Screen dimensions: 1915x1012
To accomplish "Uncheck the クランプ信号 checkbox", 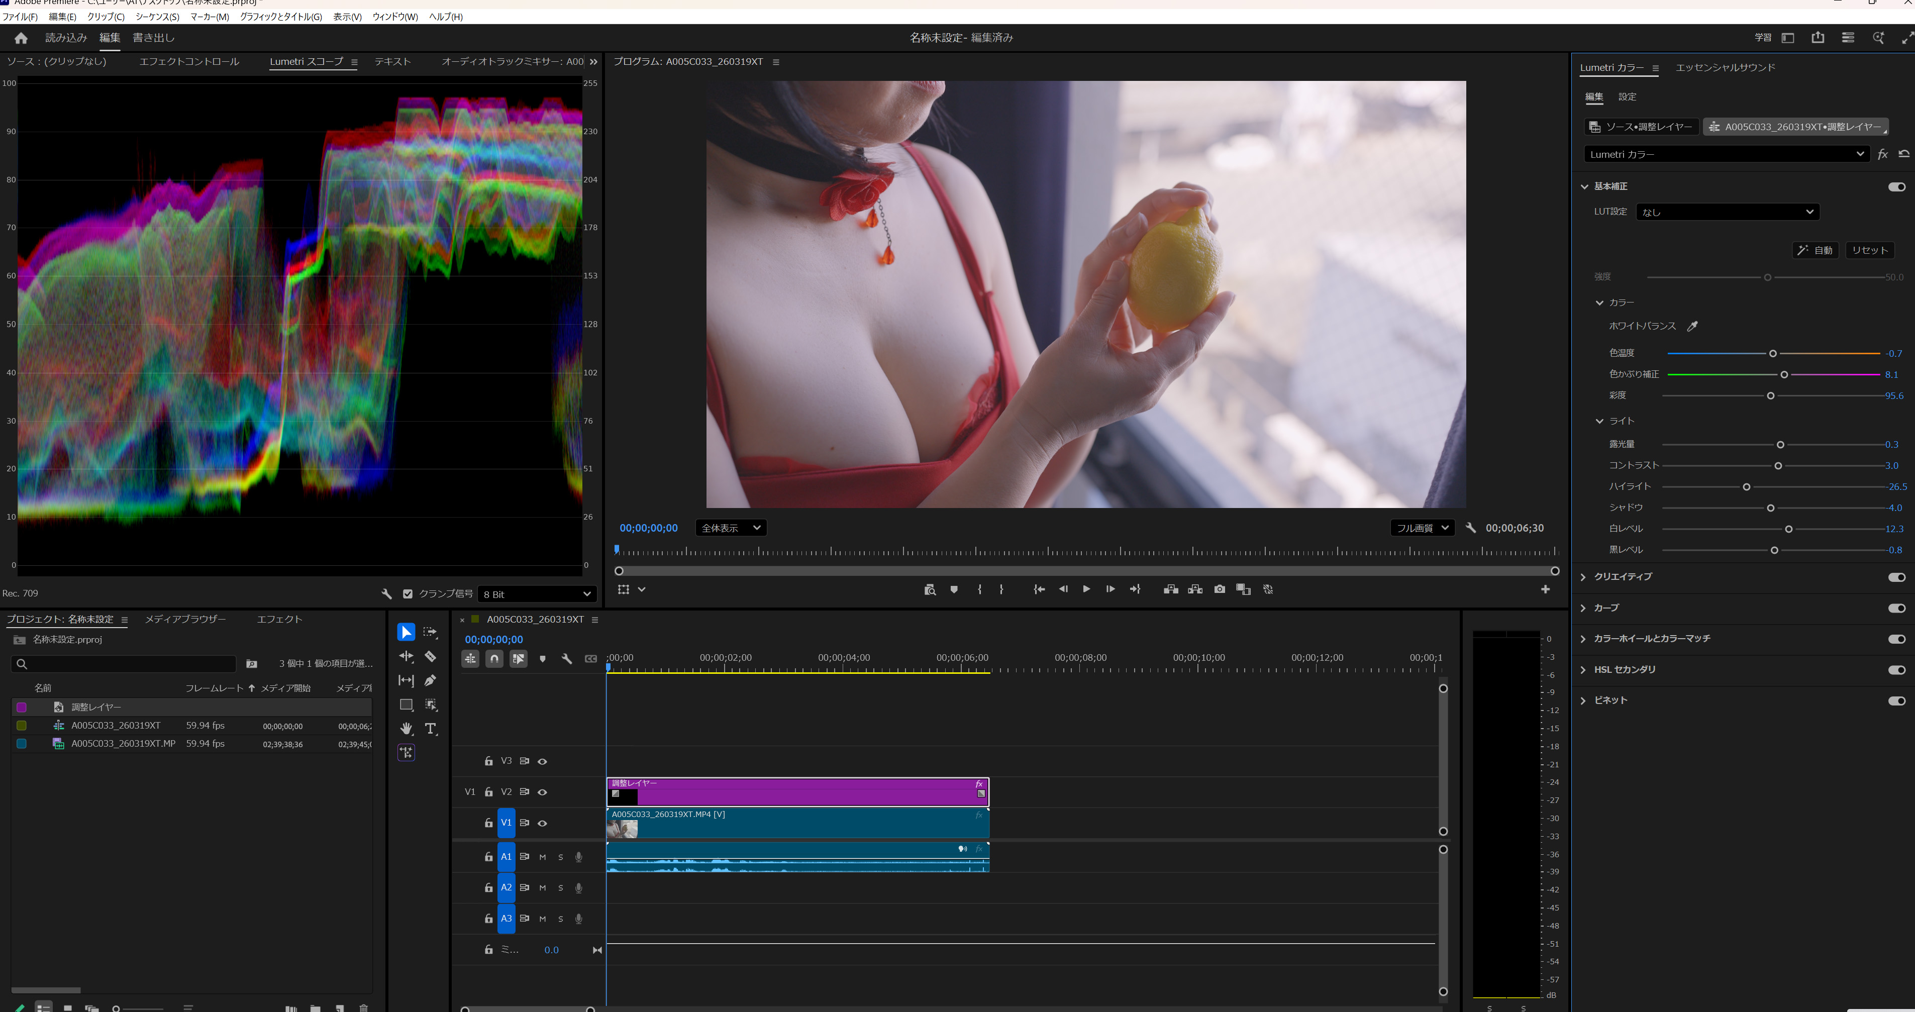I will (408, 593).
